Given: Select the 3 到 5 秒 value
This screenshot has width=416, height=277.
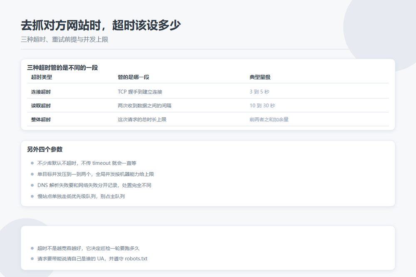Looking at the screenshot, I should (259, 92).
